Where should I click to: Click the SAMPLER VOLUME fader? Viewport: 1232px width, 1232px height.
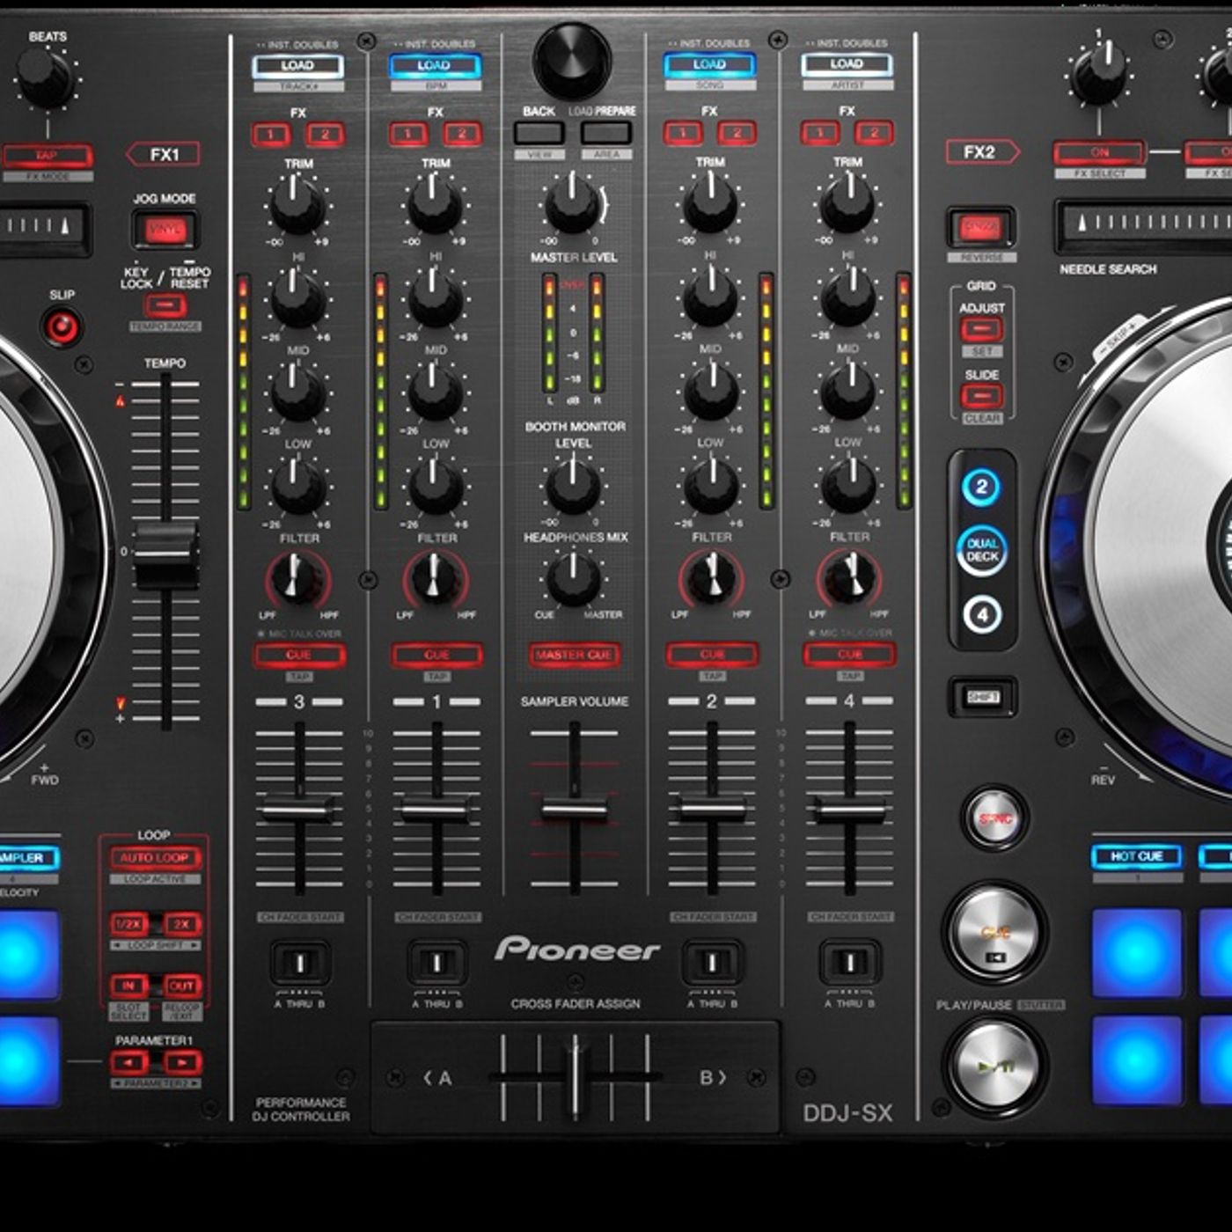(574, 809)
